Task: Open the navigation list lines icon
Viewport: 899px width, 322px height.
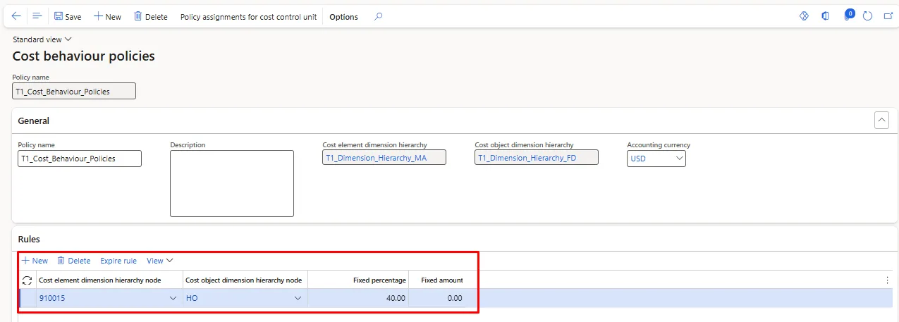Action: tap(37, 16)
